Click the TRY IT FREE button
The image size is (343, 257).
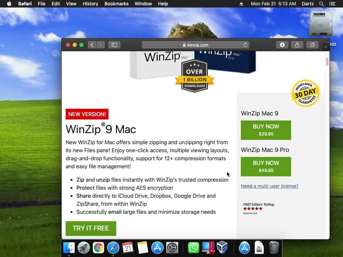pos(91,228)
